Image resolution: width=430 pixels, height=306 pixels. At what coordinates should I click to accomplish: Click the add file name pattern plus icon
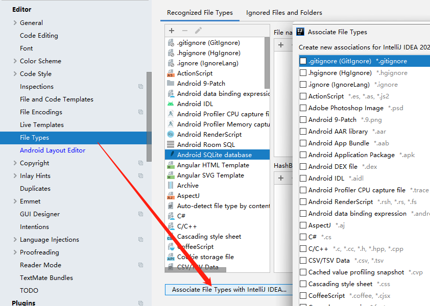(x=281, y=45)
